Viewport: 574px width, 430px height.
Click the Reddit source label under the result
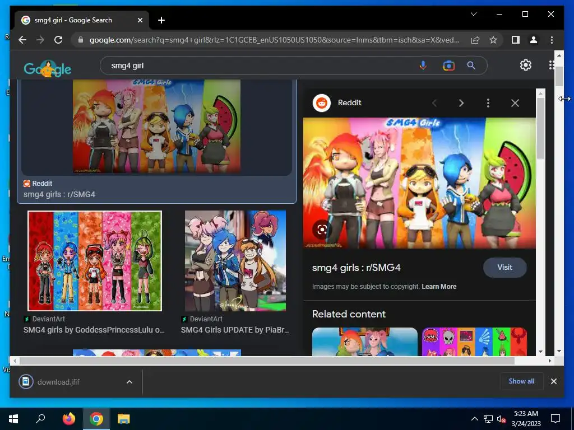point(38,184)
